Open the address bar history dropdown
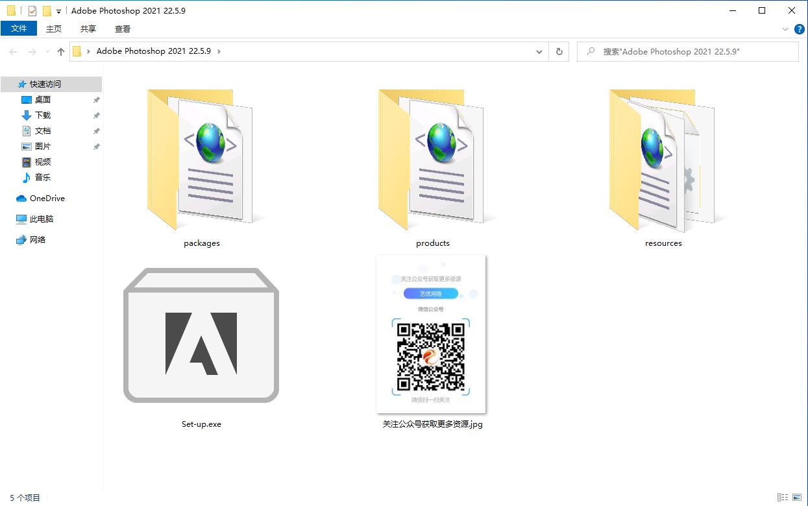Image resolution: width=808 pixels, height=506 pixels. coord(539,51)
